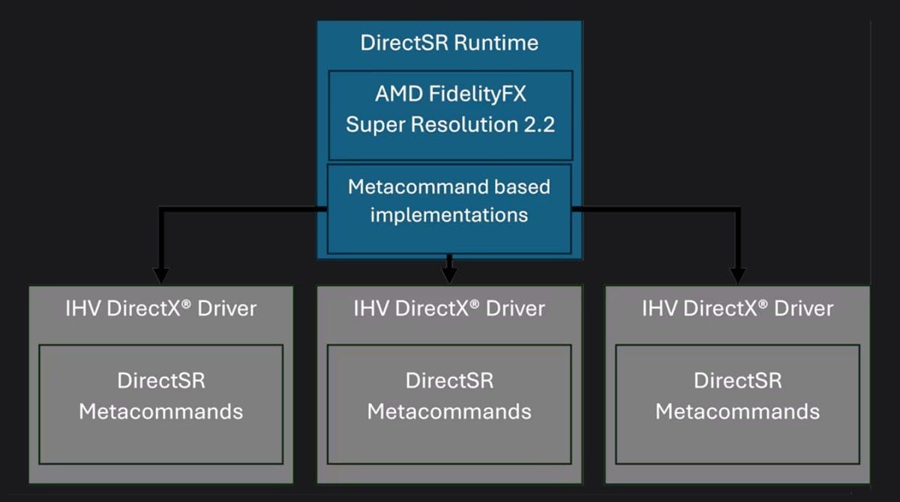Click the left IHV DirectX Driver heading
The height and width of the screenshot is (502, 900).
(160, 308)
